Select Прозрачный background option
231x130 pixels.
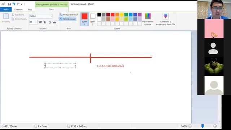pos(67,19)
